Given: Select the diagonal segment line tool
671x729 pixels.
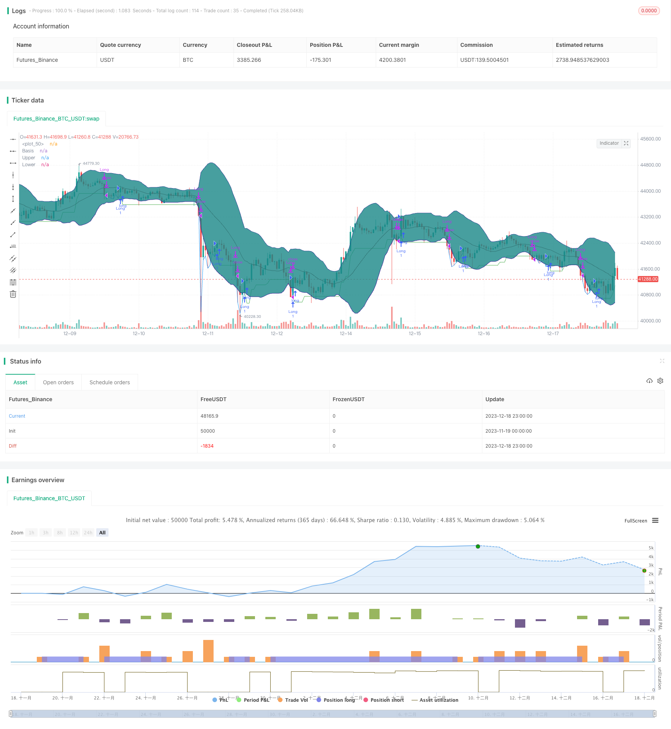Looking at the screenshot, I should 13,235.
